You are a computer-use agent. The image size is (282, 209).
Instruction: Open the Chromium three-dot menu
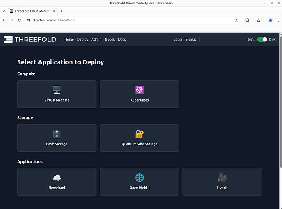278,20
